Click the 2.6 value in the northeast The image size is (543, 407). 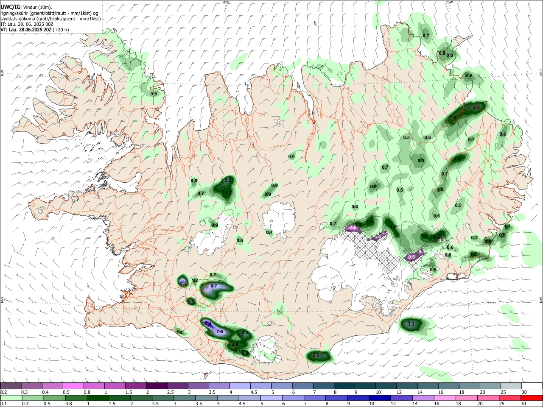pyautogui.click(x=476, y=108)
